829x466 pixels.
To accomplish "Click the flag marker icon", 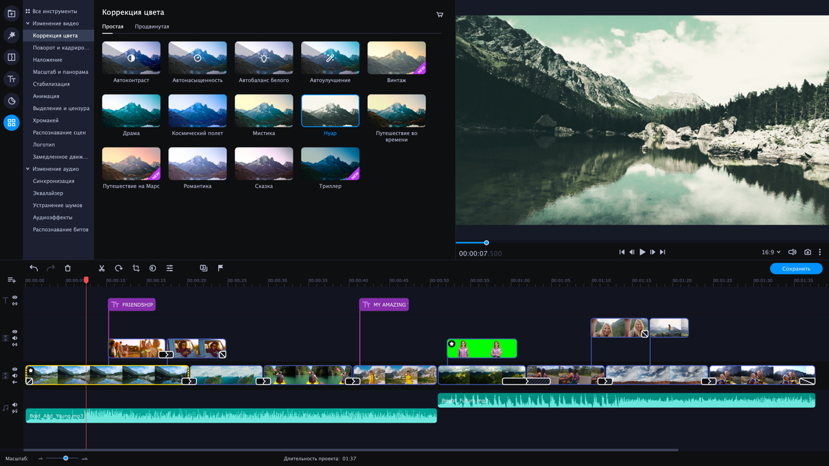I will point(220,268).
